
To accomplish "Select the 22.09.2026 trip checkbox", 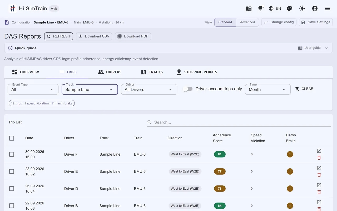I will (12, 206).
